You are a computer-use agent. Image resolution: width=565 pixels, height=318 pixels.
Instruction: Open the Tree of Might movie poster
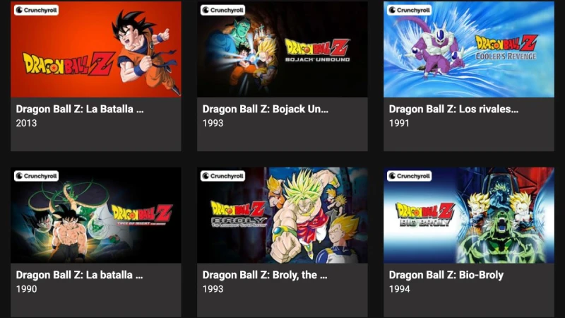[x=96, y=216]
